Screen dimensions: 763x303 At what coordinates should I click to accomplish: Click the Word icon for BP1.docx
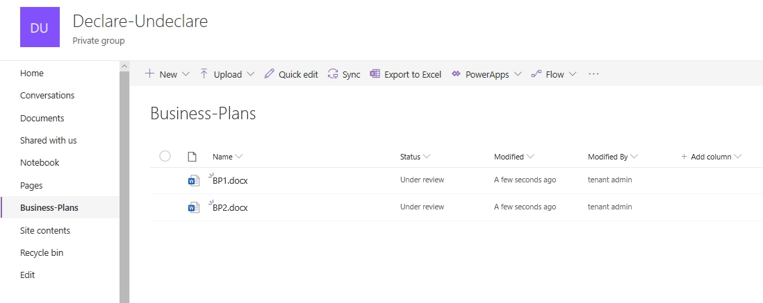click(x=194, y=181)
